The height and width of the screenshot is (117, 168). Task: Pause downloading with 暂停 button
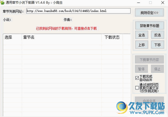pos(141,69)
